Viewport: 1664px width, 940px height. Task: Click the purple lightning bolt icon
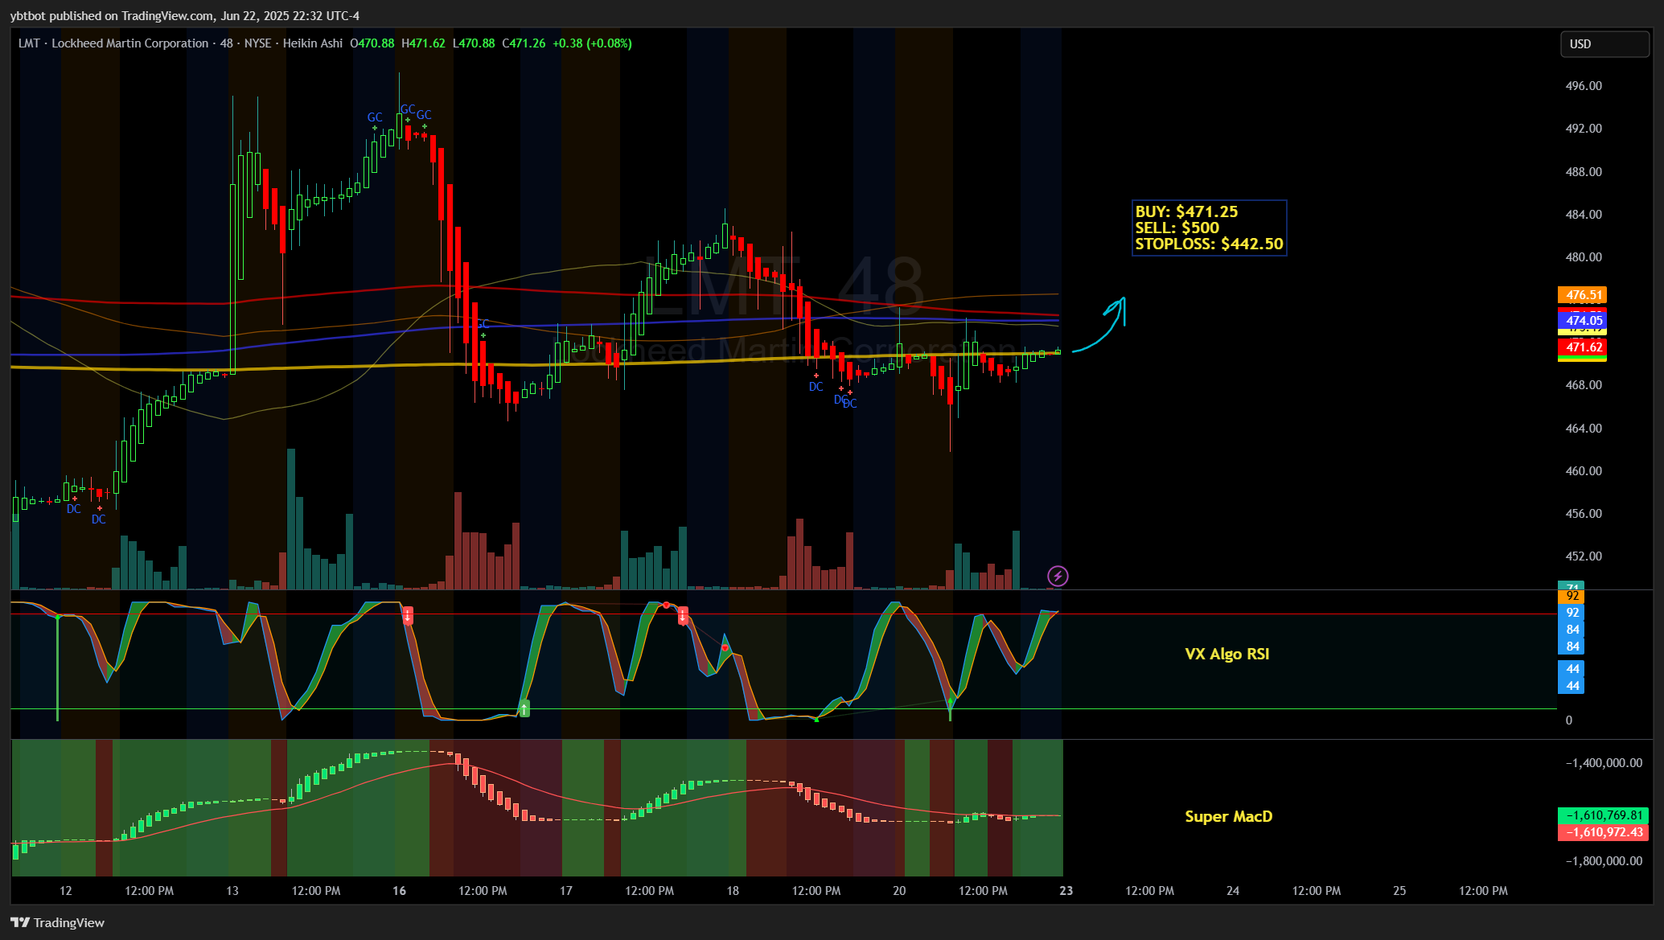pos(1058,576)
